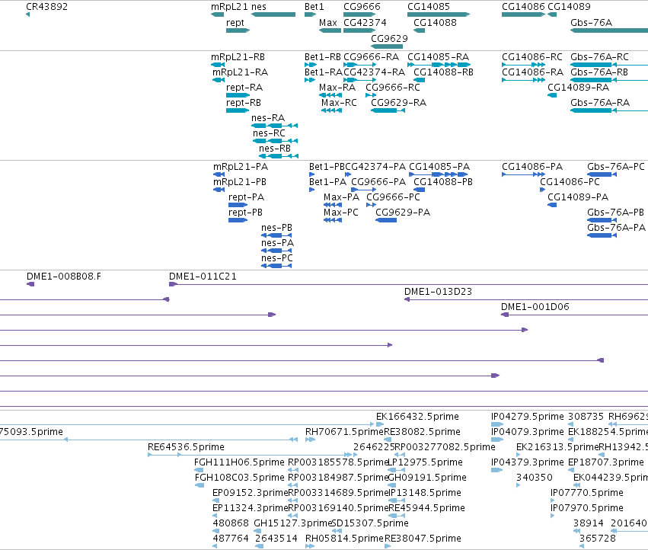Click the nes-RC transcript label
648x550 pixels.
(x=269, y=133)
